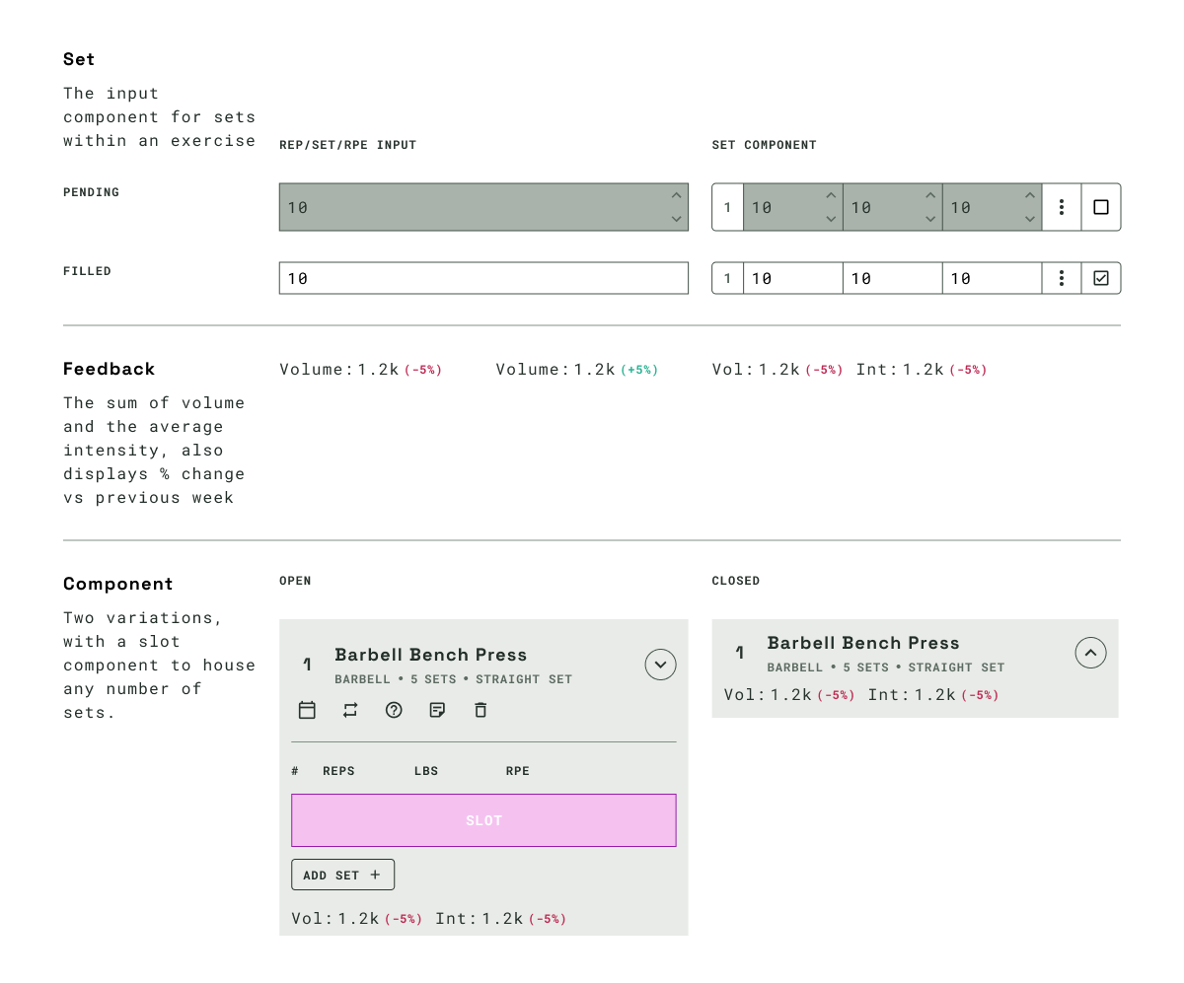The width and height of the screenshot is (1184, 983).
Task: Click 'BARBELL • 5 SETS • STRAIGHT SET' in closed card
Action: [x=885, y=667]
